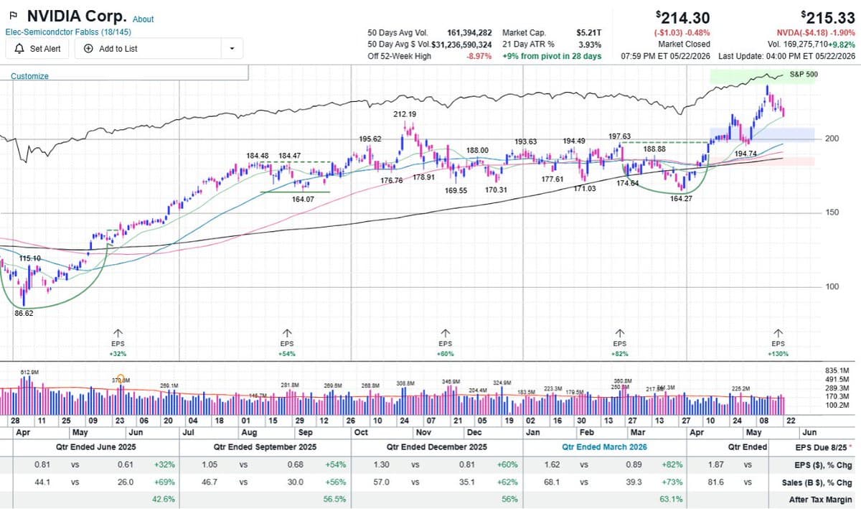Click the +9% from pivot in 28 days text
The width and height of the screenshot is (861, 509).
click(552, 56)
